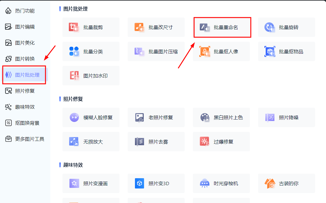Click the 批量抠人像 text label
The height and width of the screenshot is (203, 326).
[x=226, y=52]
